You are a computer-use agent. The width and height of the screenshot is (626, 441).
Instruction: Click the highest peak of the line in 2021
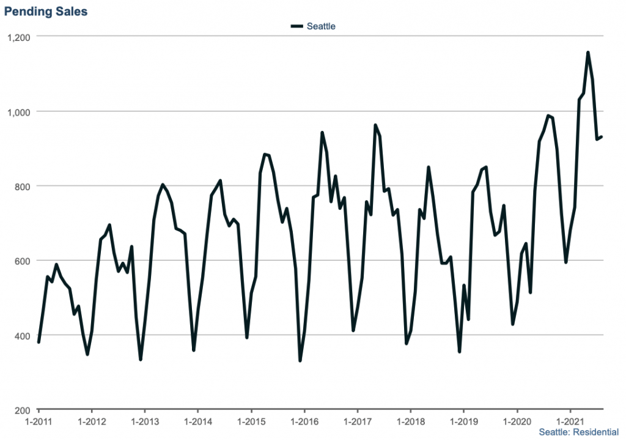[x=587, y=53]
